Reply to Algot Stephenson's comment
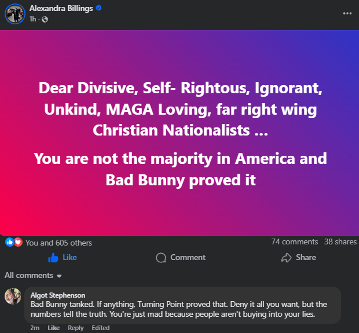 (75, 328)
